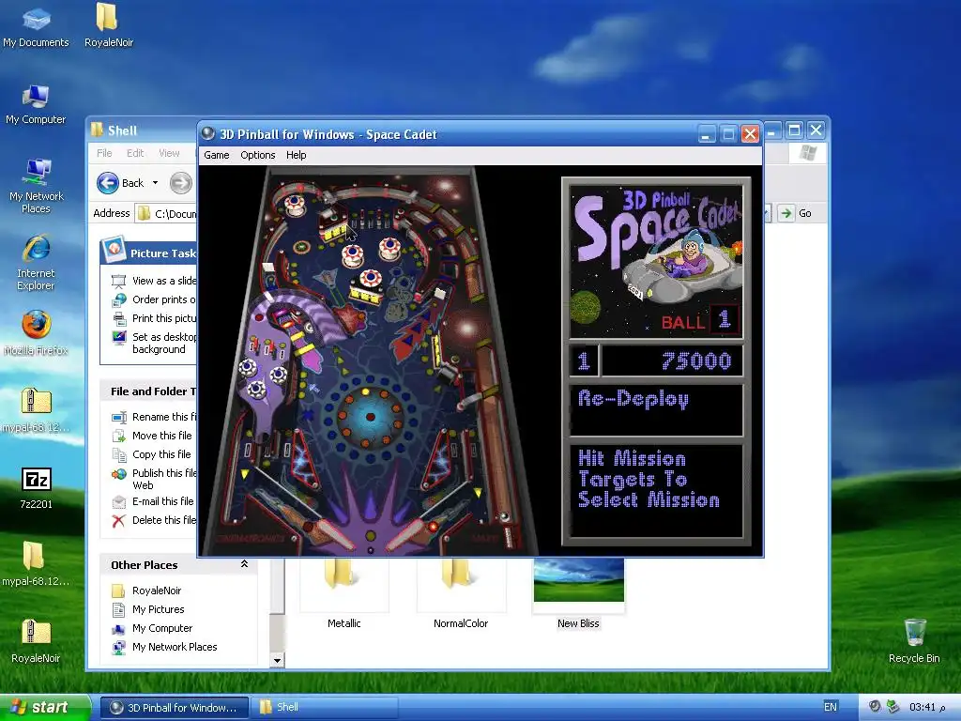Viewport: 961px width, 721px height.
Task: Select the mypal-68.12 folder icon
Action: tap(36, 563)
